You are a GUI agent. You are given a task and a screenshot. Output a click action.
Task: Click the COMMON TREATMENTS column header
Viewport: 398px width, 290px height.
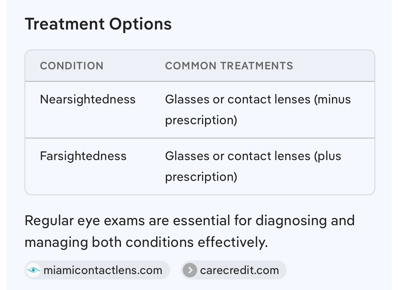pyautogui.click(x=229, y=66)
